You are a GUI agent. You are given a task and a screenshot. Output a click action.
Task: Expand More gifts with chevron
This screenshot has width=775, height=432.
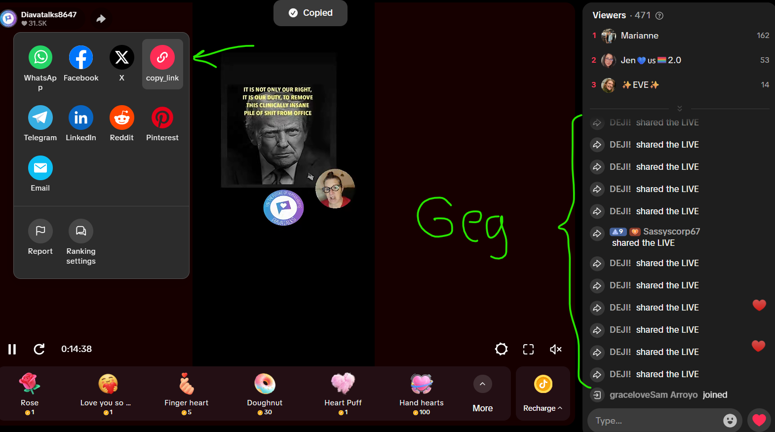482,384
